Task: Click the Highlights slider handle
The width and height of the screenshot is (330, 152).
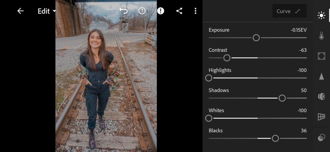Action: click(209, 78)
